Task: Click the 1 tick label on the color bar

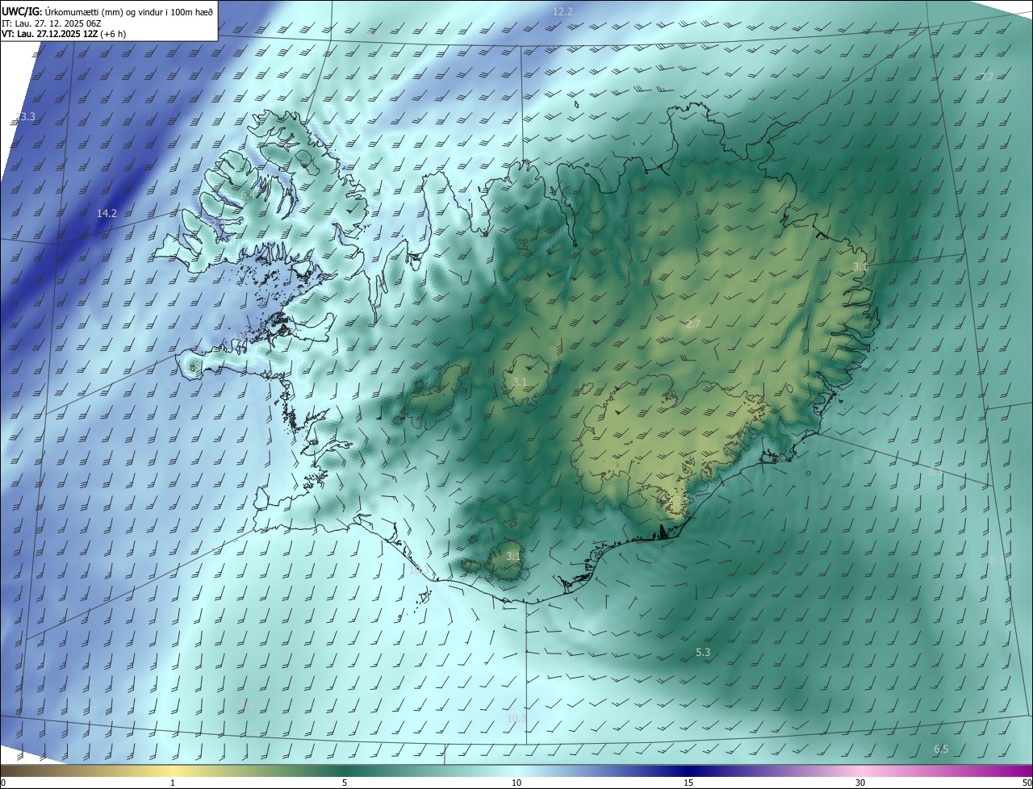Action: pos(173,783)
